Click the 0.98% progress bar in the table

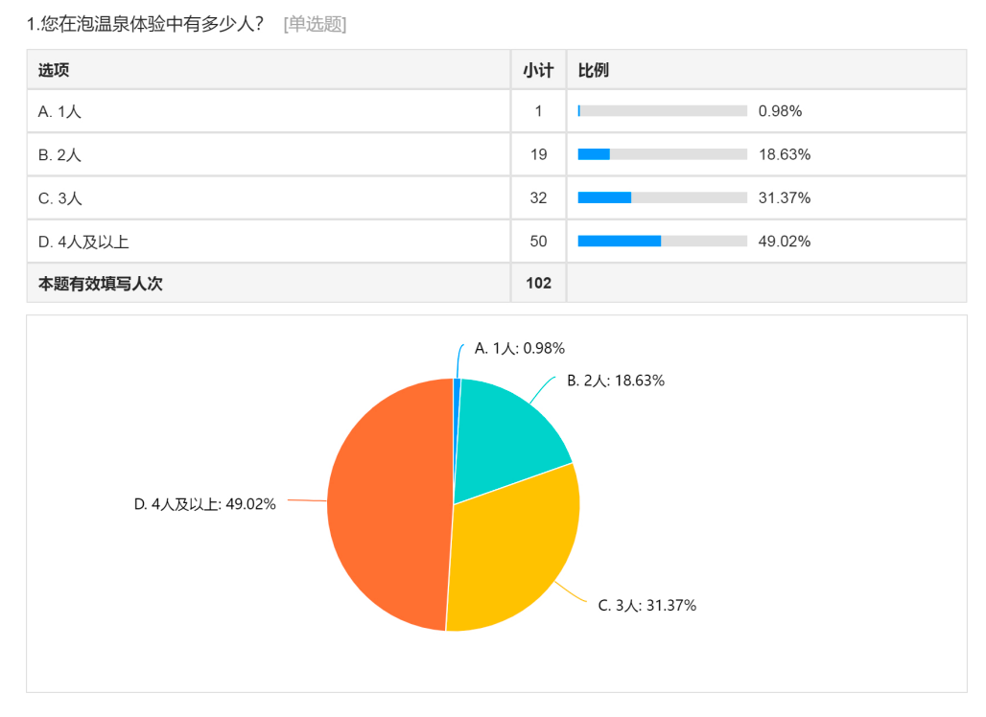662,111
